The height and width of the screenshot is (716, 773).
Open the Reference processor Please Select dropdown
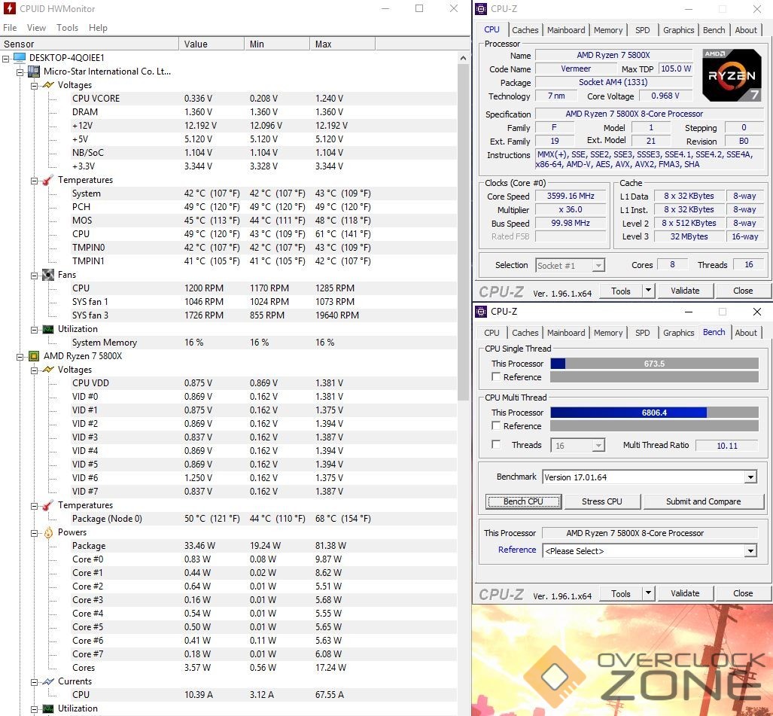point(750,551)
